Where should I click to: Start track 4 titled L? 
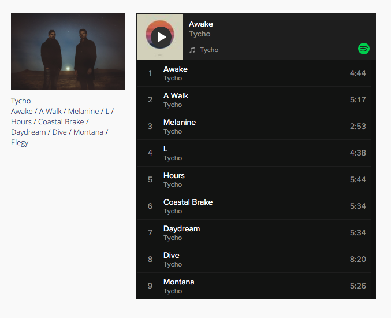254,153
